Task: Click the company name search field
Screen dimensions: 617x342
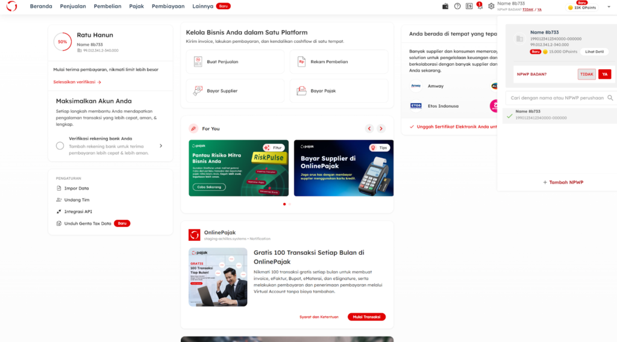Action: (x=556, y=98)
